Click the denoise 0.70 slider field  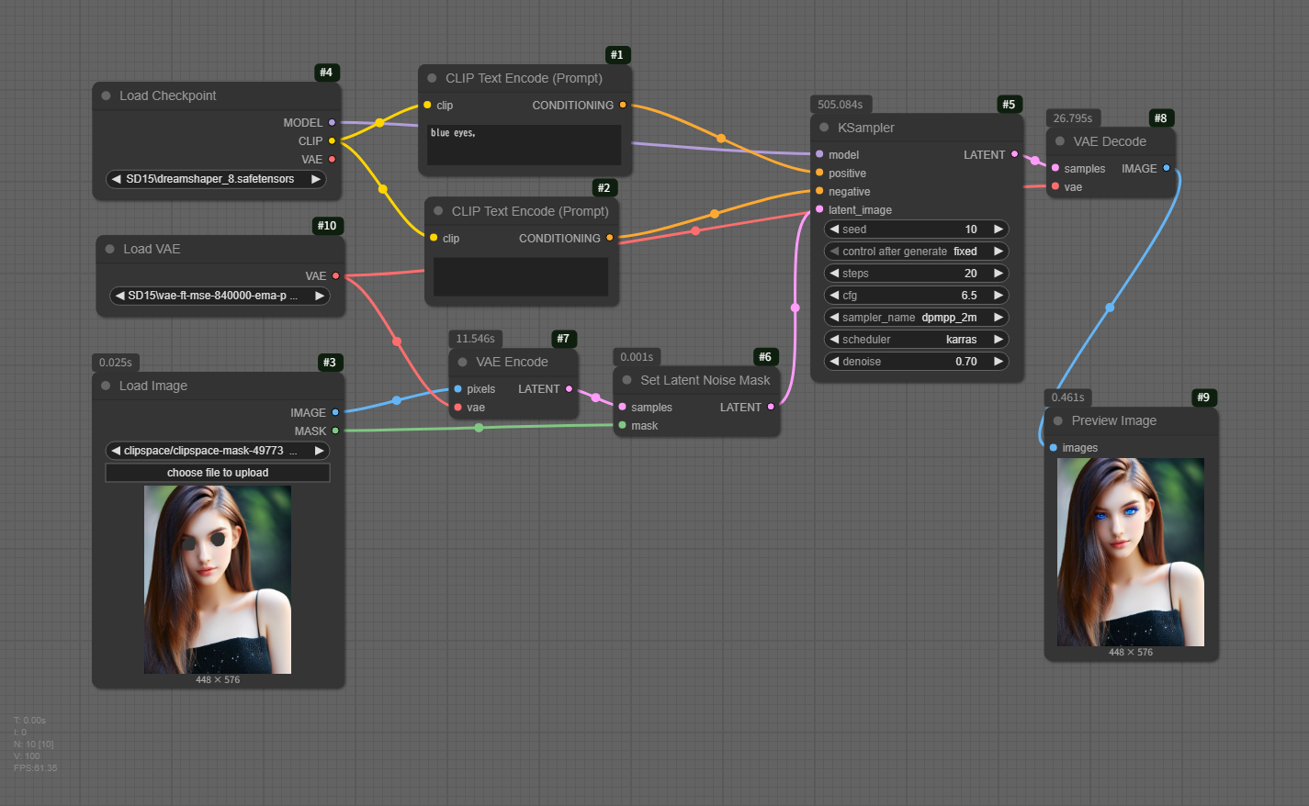click(915, 362)
